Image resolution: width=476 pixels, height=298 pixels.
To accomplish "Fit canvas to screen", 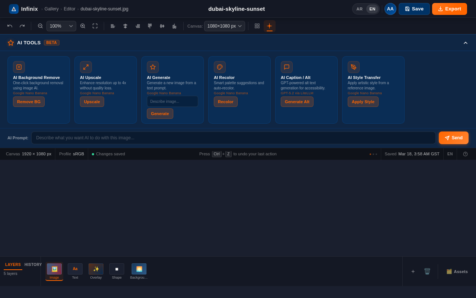I will click(x=95, y=26).
